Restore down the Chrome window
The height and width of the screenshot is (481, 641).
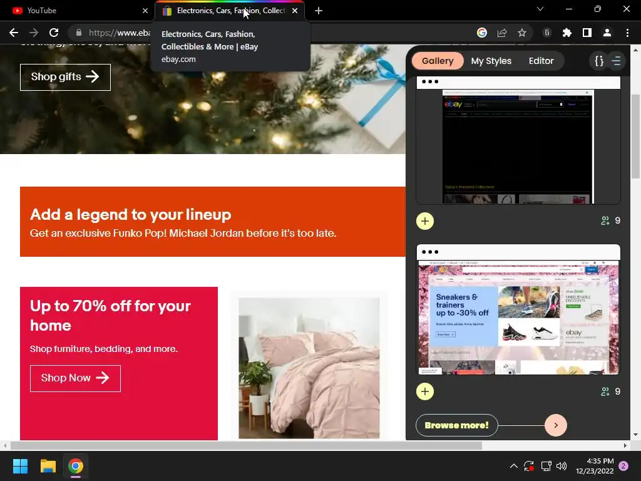(598, 9)
